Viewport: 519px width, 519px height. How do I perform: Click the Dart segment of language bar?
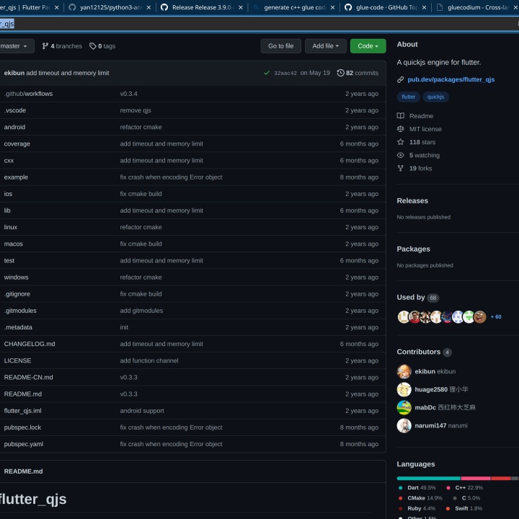point(428,479)
